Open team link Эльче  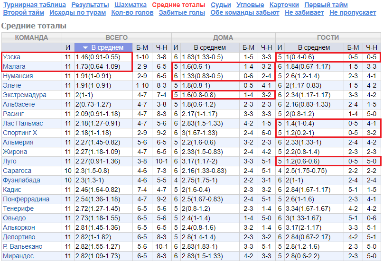12,86
